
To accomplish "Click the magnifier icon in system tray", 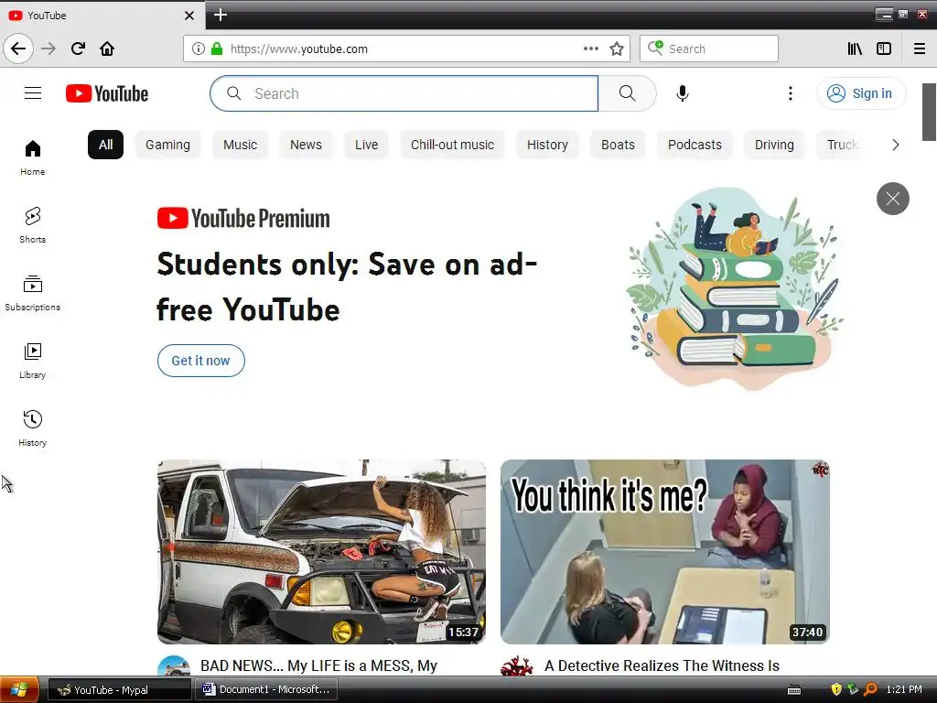I will pos(870,689).
